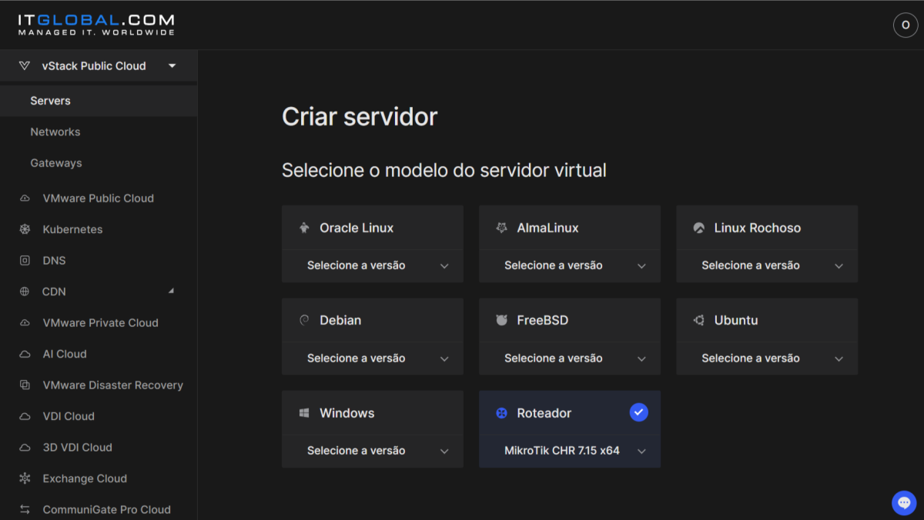The image size is (924, 520).
Task: Select the Debian card title
Action: 340,321
